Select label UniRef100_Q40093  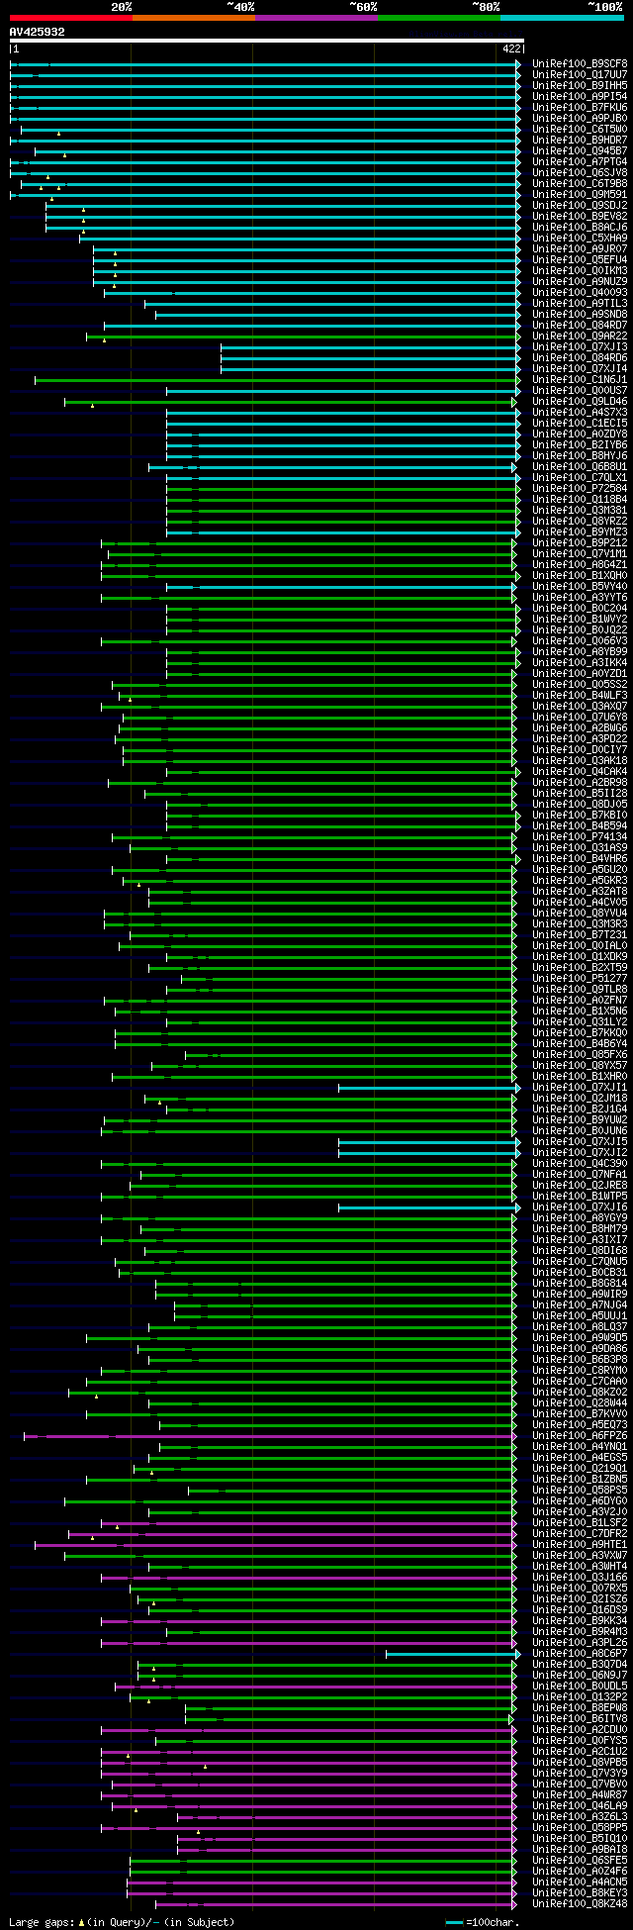(x=580, y=293)
